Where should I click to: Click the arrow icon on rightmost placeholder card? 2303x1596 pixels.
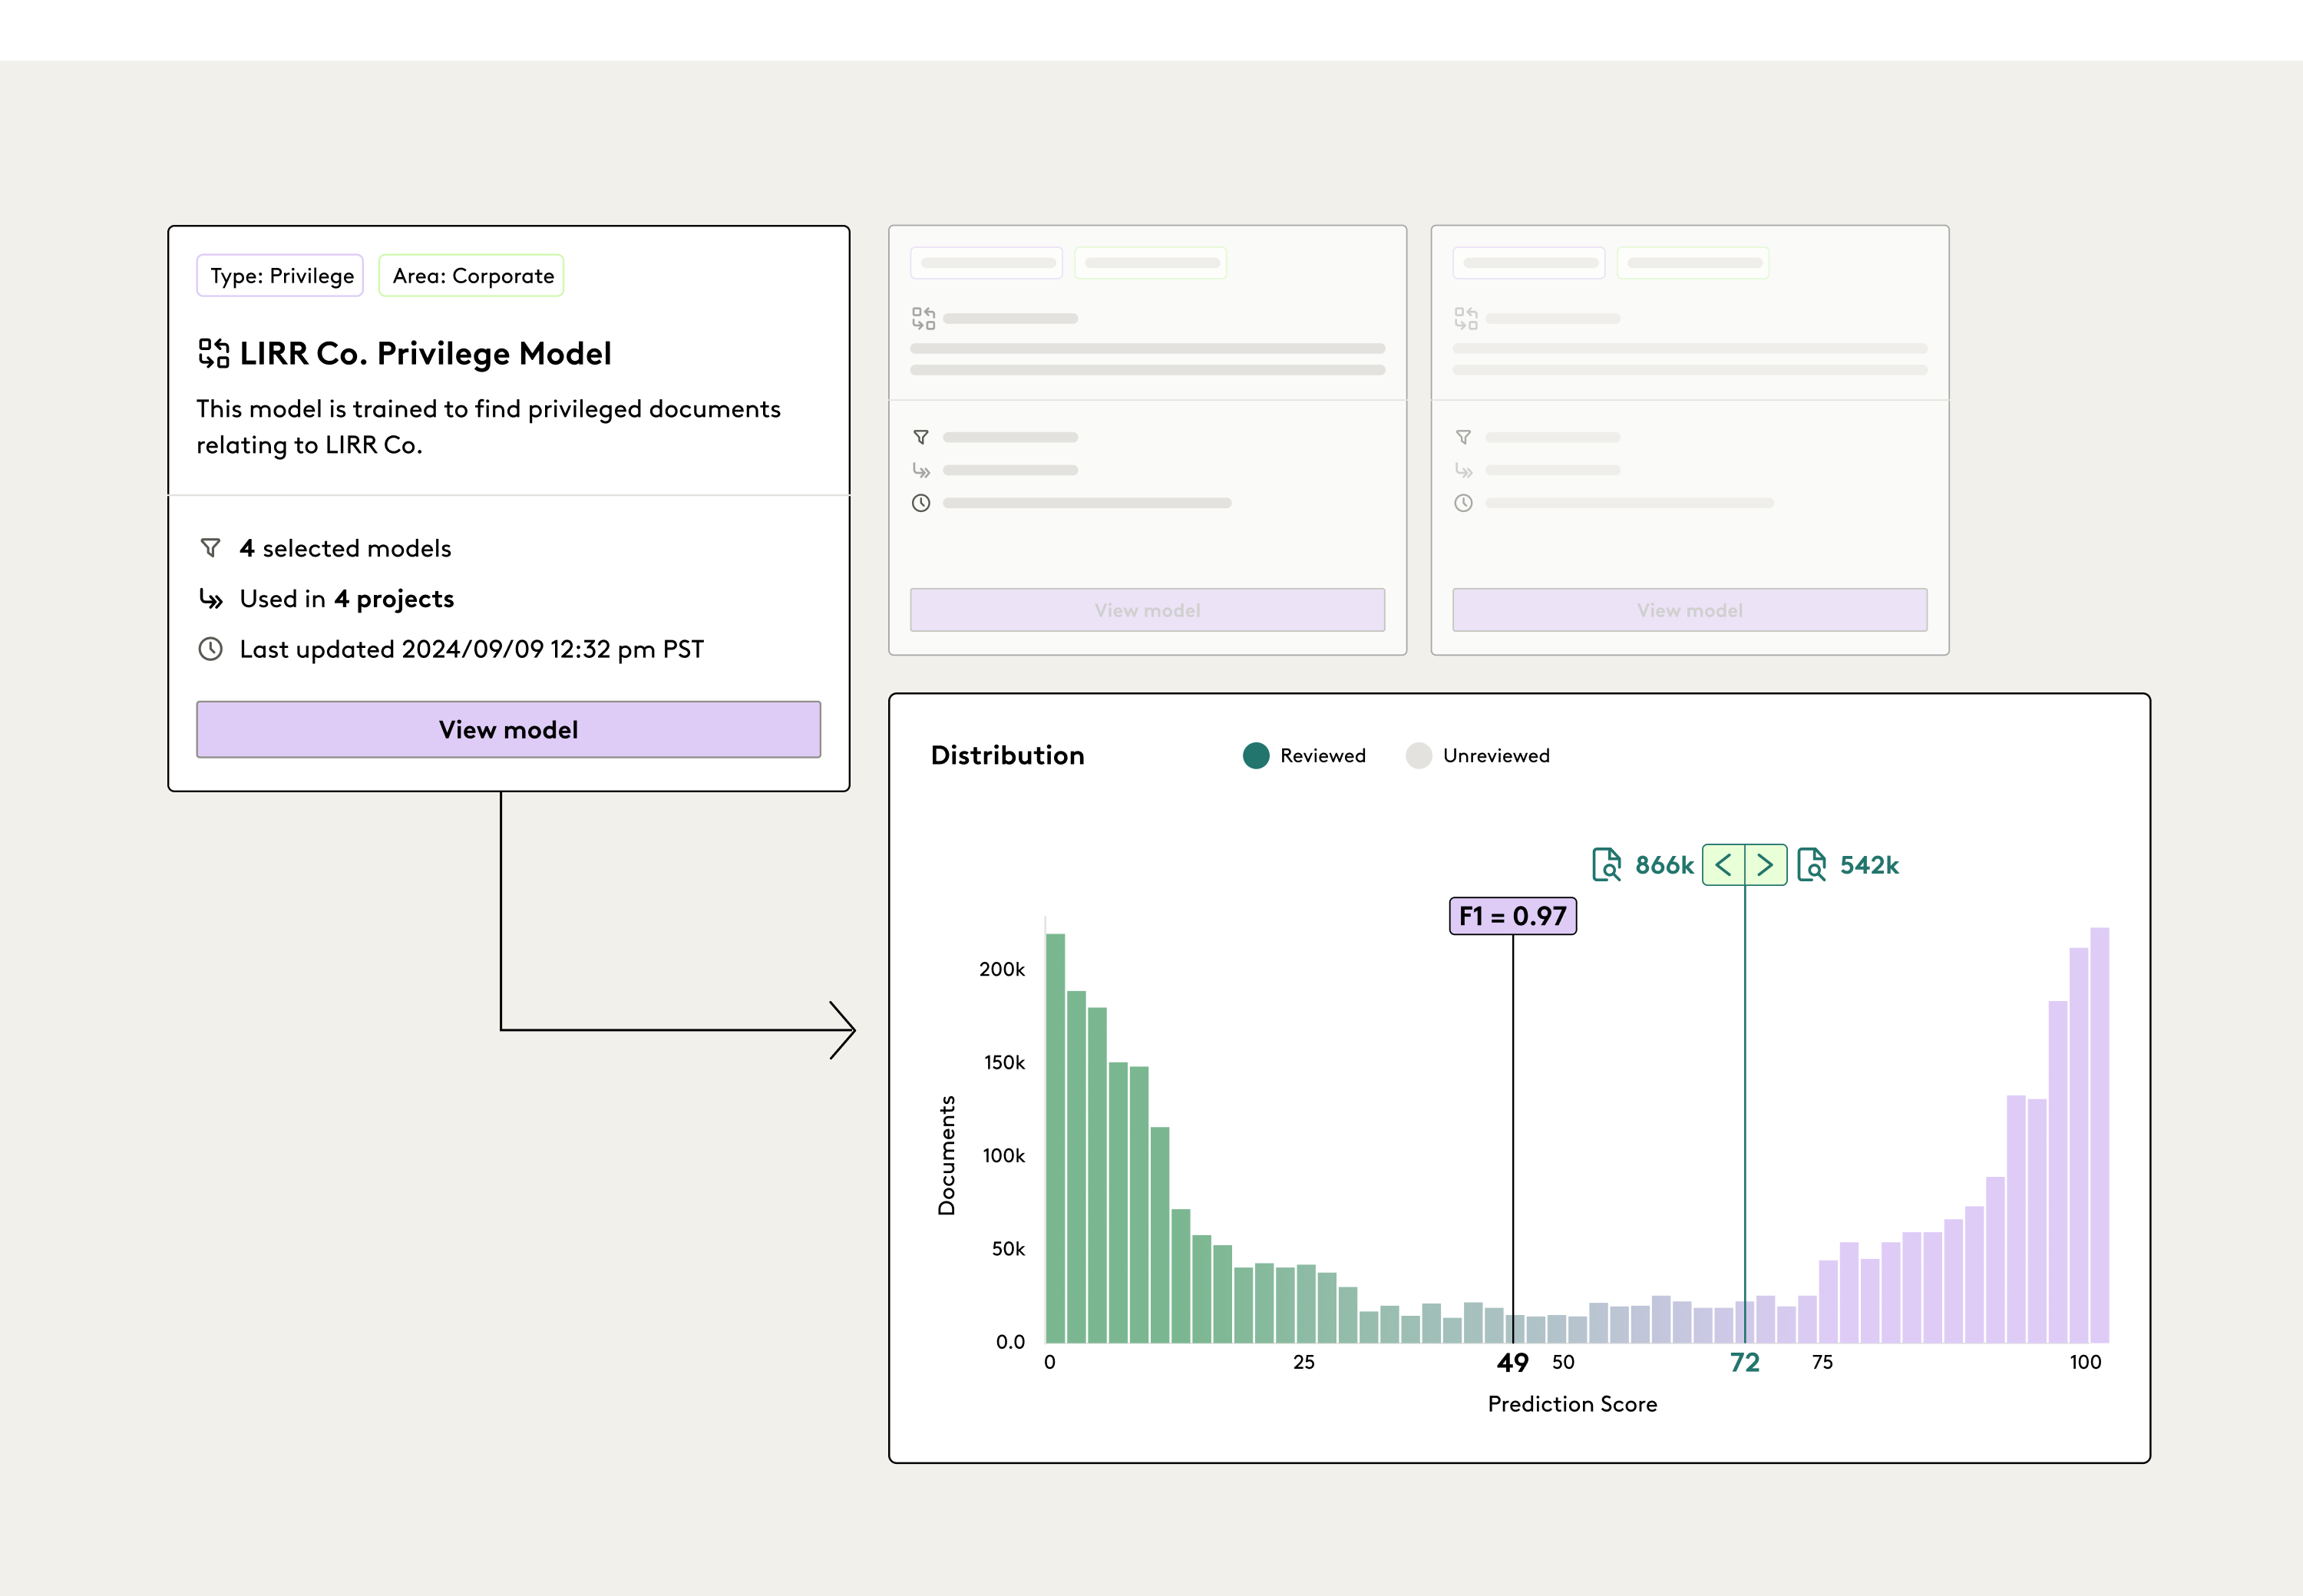[1463, 470]
